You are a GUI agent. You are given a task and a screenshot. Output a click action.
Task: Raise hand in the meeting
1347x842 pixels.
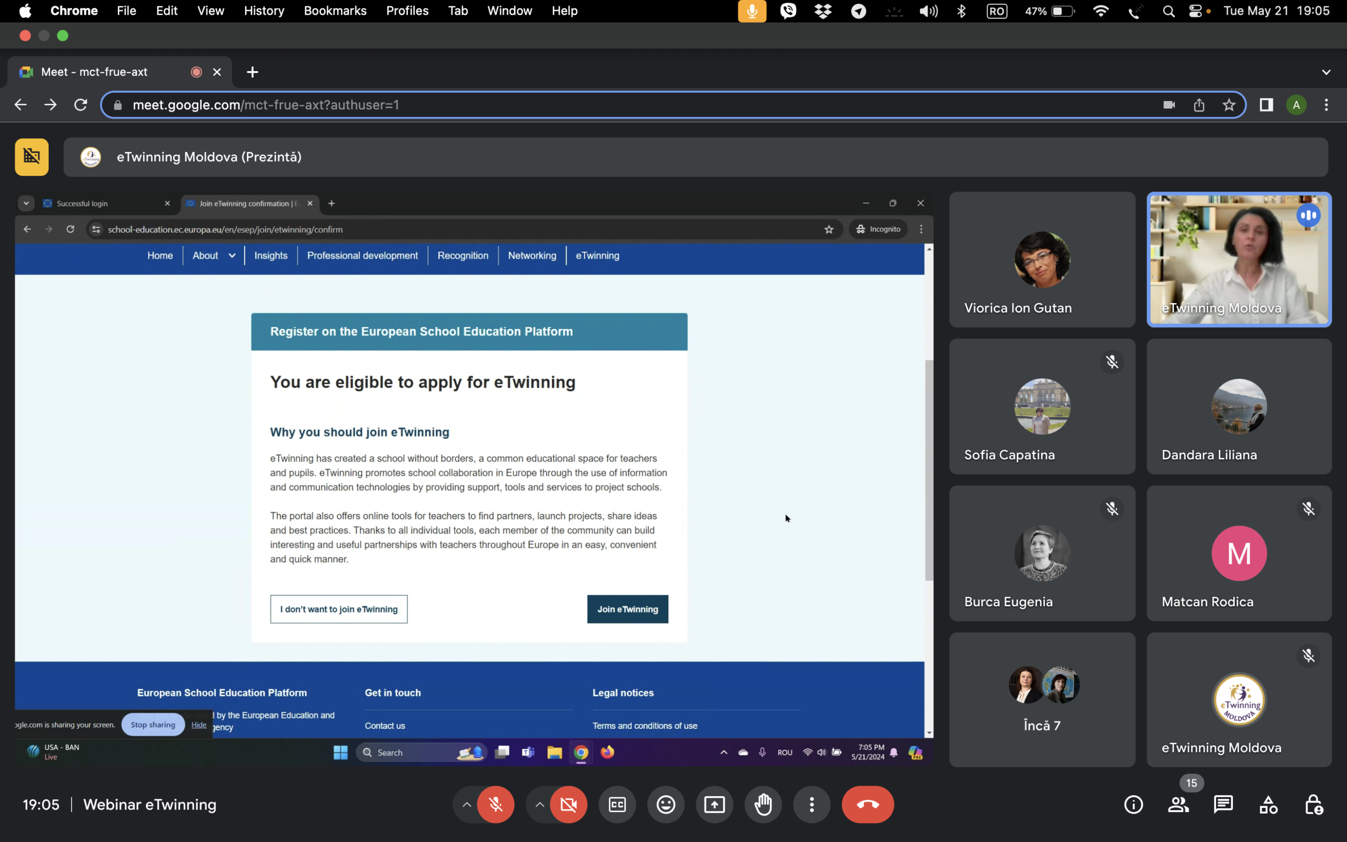[763, 804]
